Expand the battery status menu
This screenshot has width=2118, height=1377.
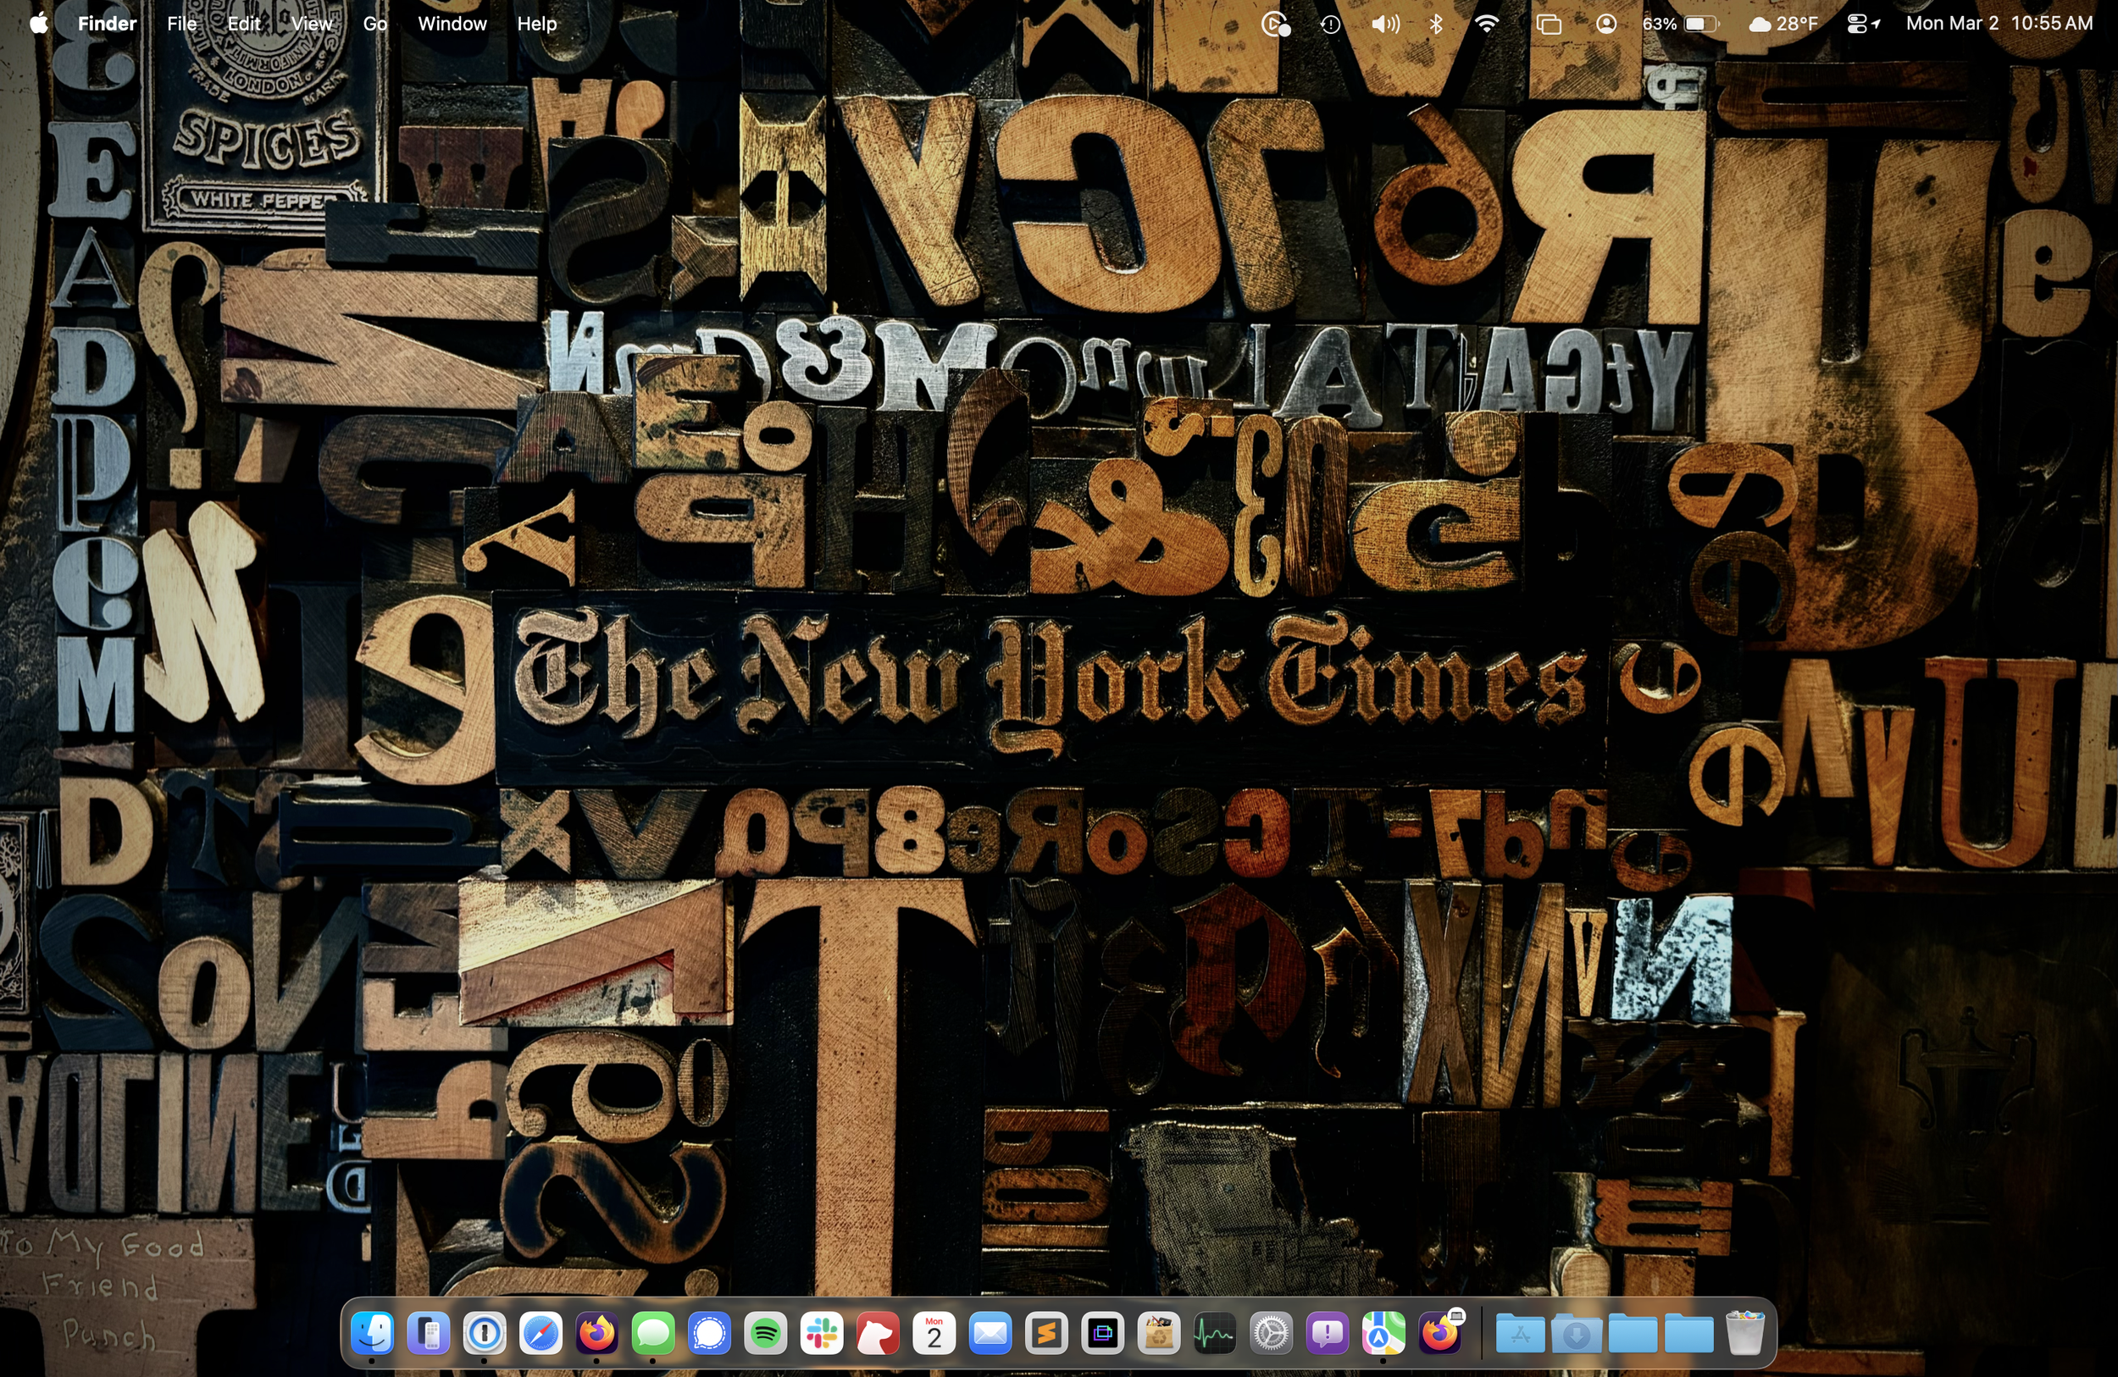click(1699, 24)
